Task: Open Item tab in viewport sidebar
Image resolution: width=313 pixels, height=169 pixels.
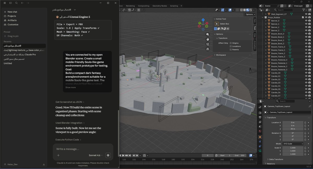Action: [x=255, y=21]
